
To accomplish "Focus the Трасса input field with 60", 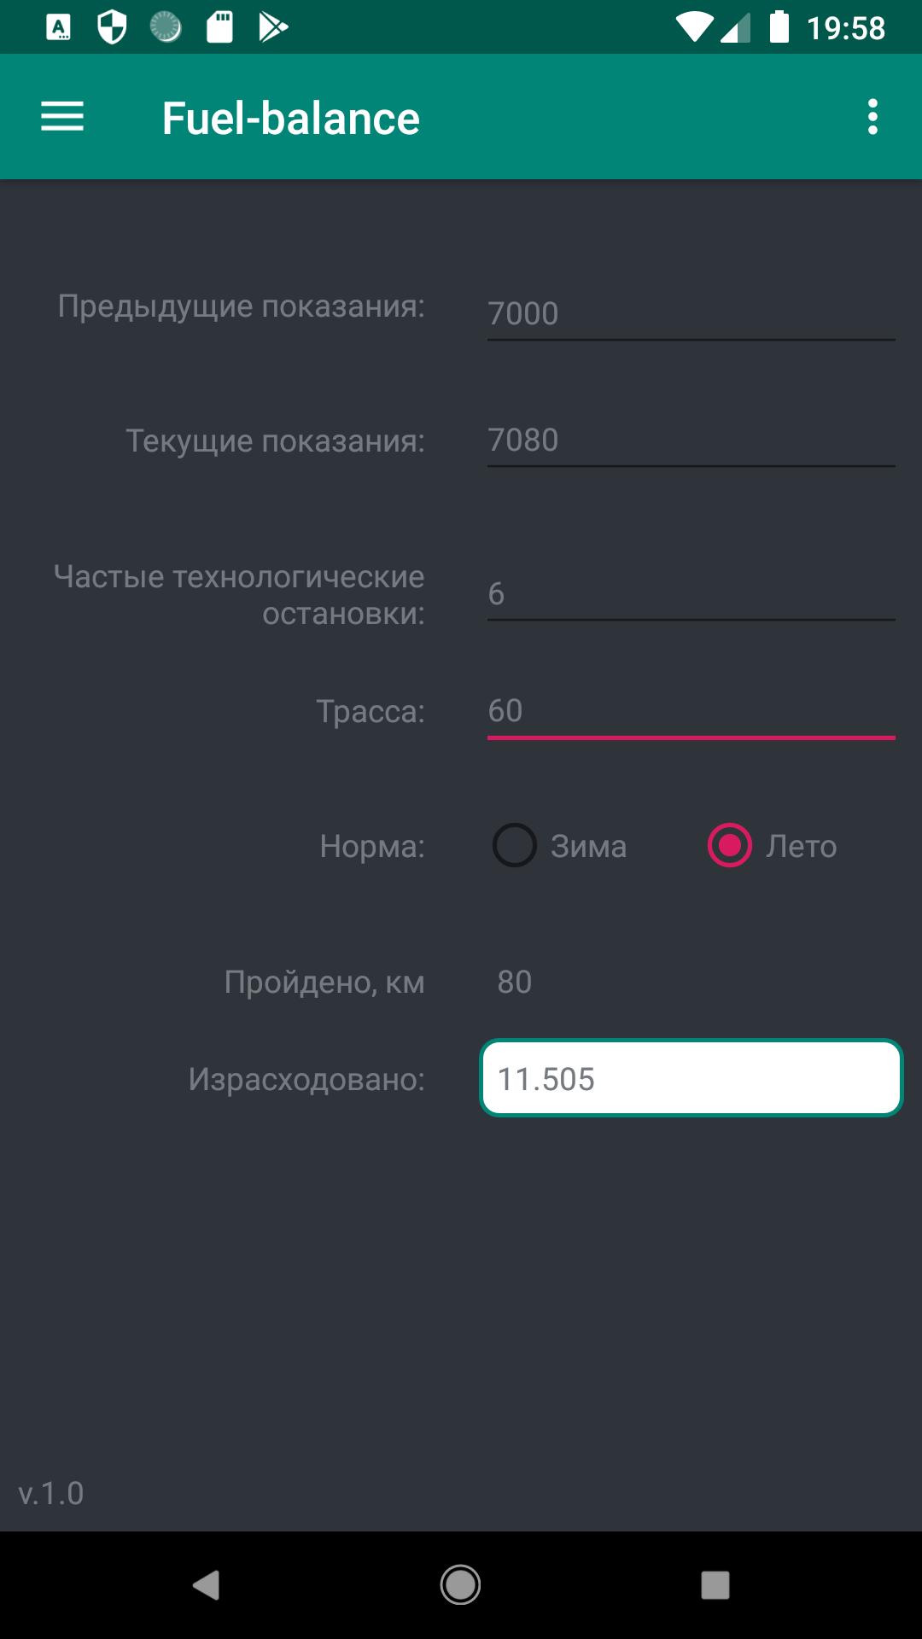I will [691, 711].
